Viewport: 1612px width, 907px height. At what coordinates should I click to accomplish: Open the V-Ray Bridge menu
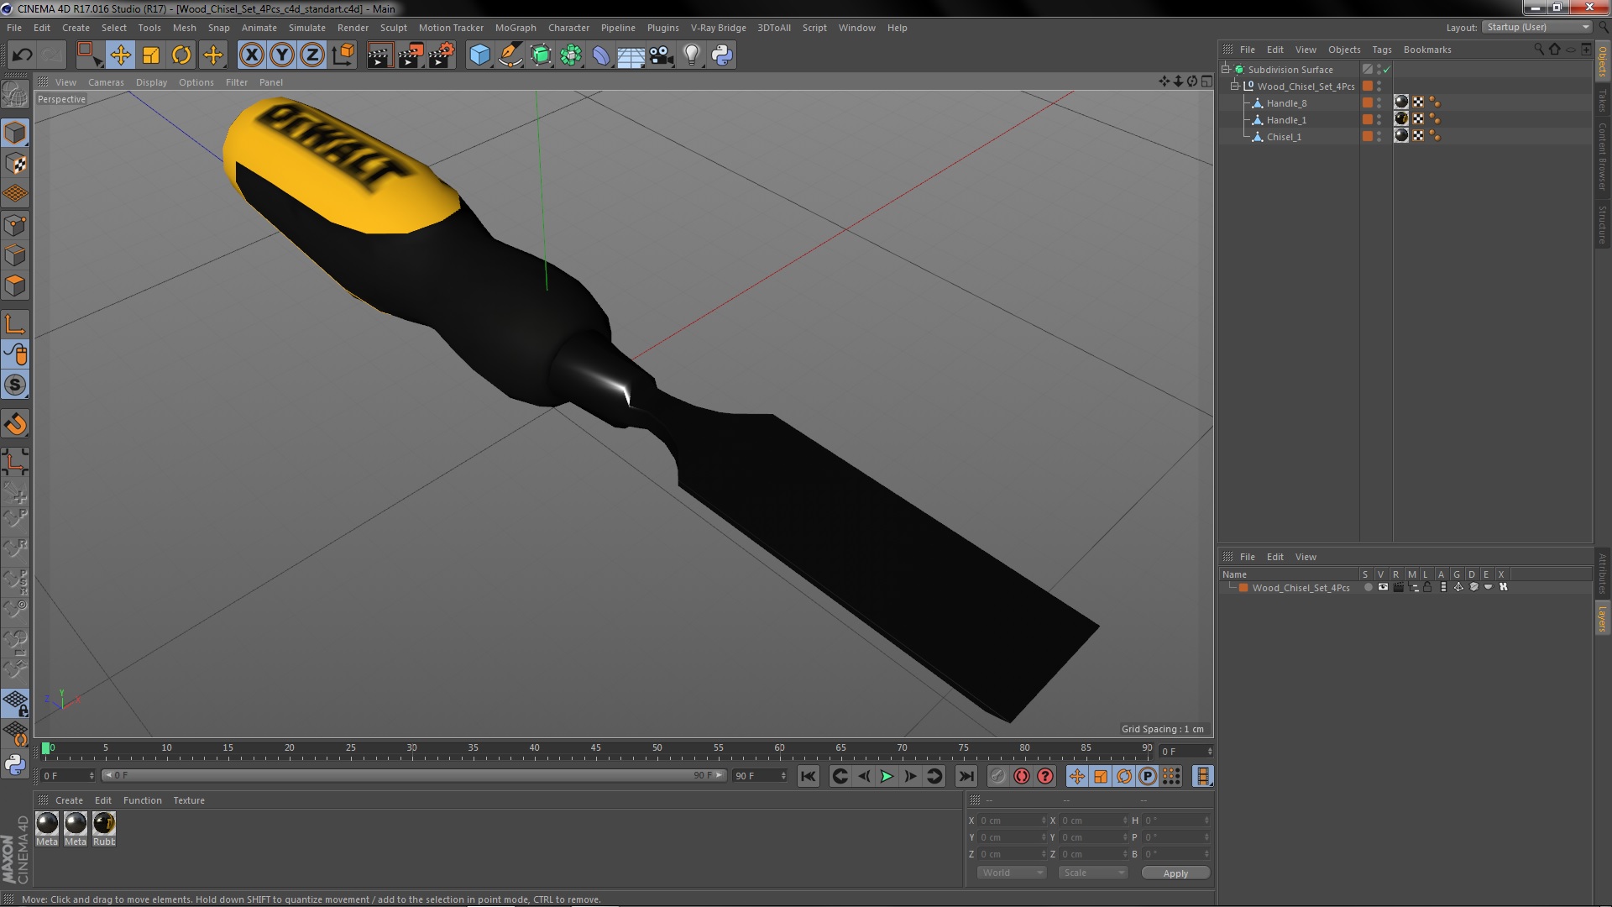pos(718,28)
